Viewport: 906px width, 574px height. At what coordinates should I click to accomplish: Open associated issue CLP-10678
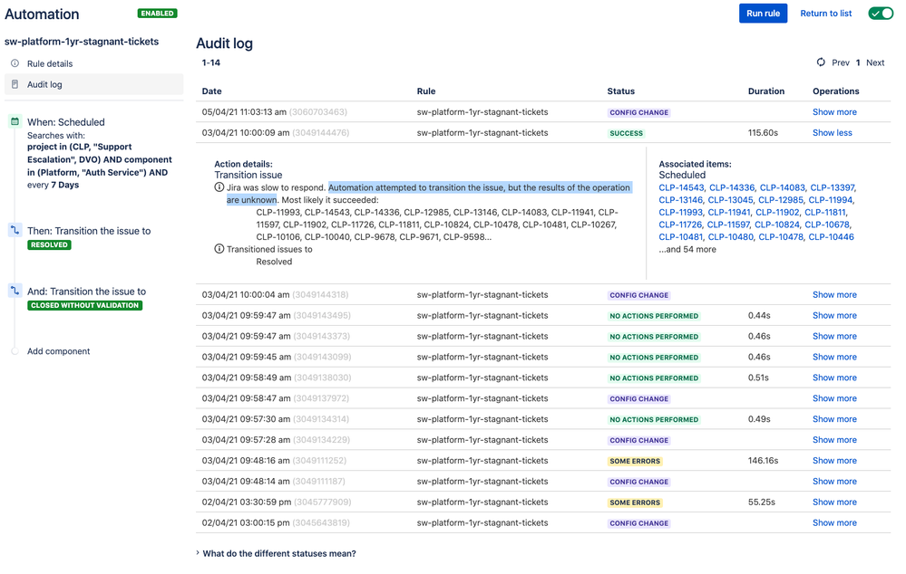pyautogui.click(x=827, y=225)
